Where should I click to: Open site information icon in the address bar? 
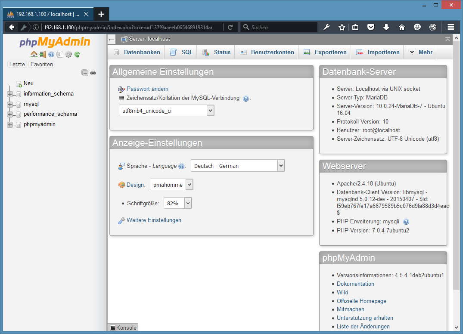(x=36, y=28)
